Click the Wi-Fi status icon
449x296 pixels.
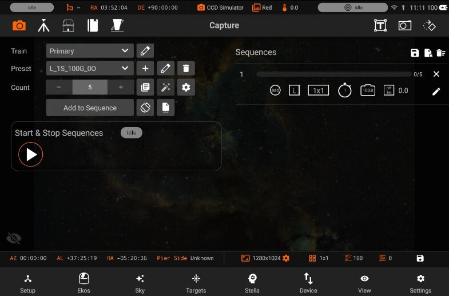(394, 8)
